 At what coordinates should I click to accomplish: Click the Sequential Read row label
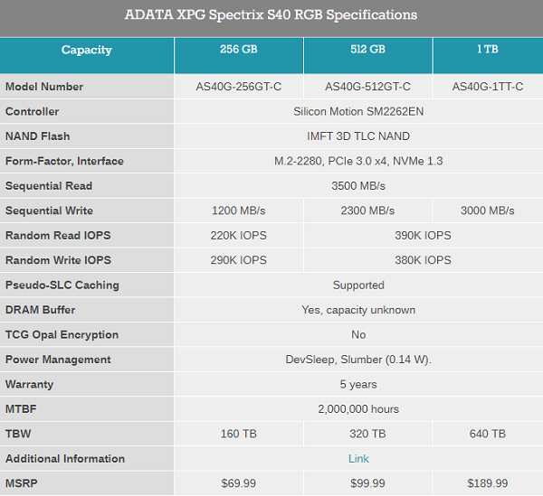[x=49, y=186]
